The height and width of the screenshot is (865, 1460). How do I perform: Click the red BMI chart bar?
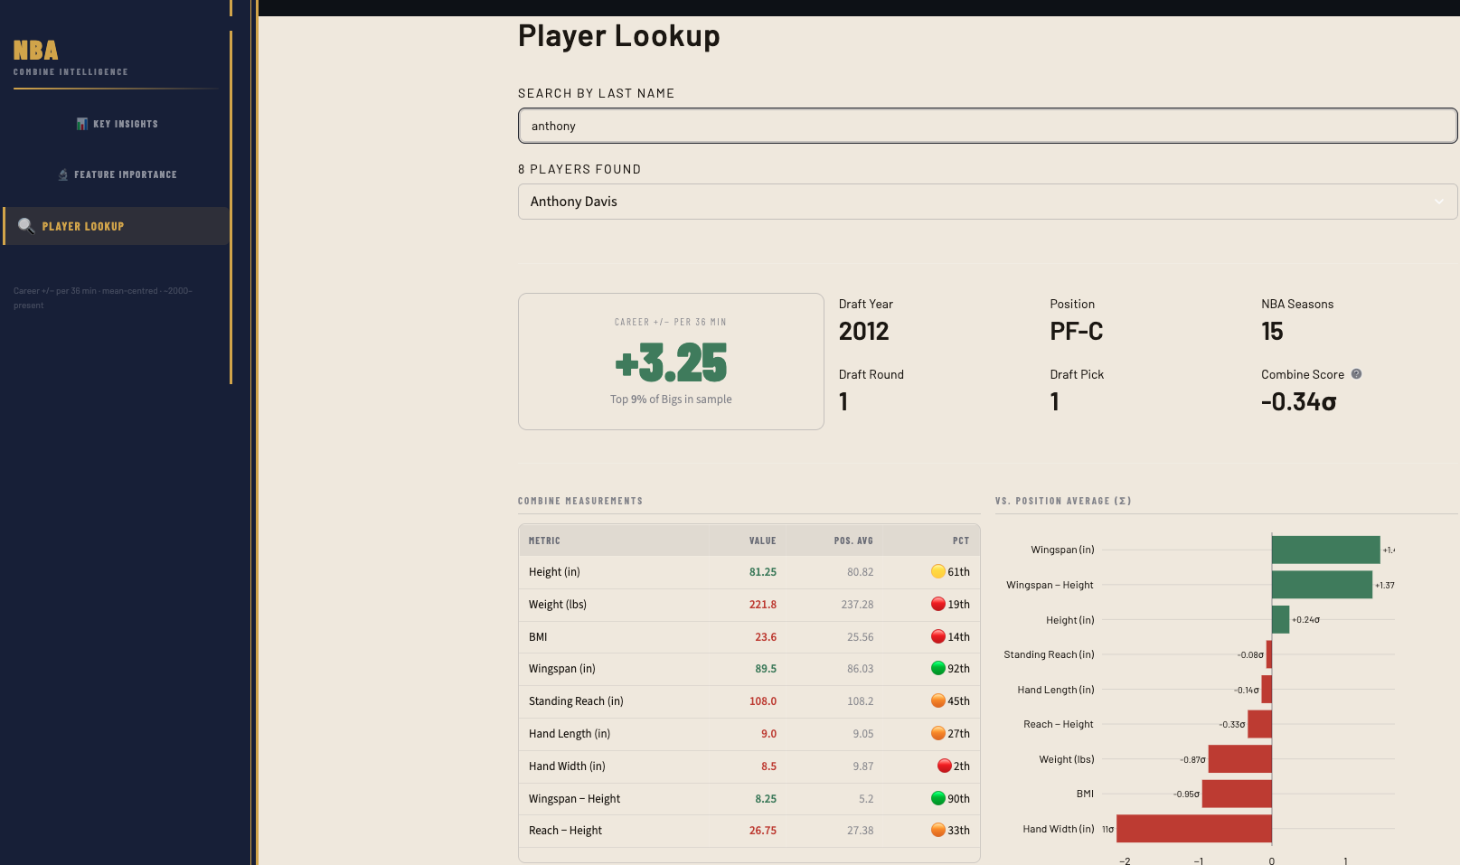[x=1237, y=794]
